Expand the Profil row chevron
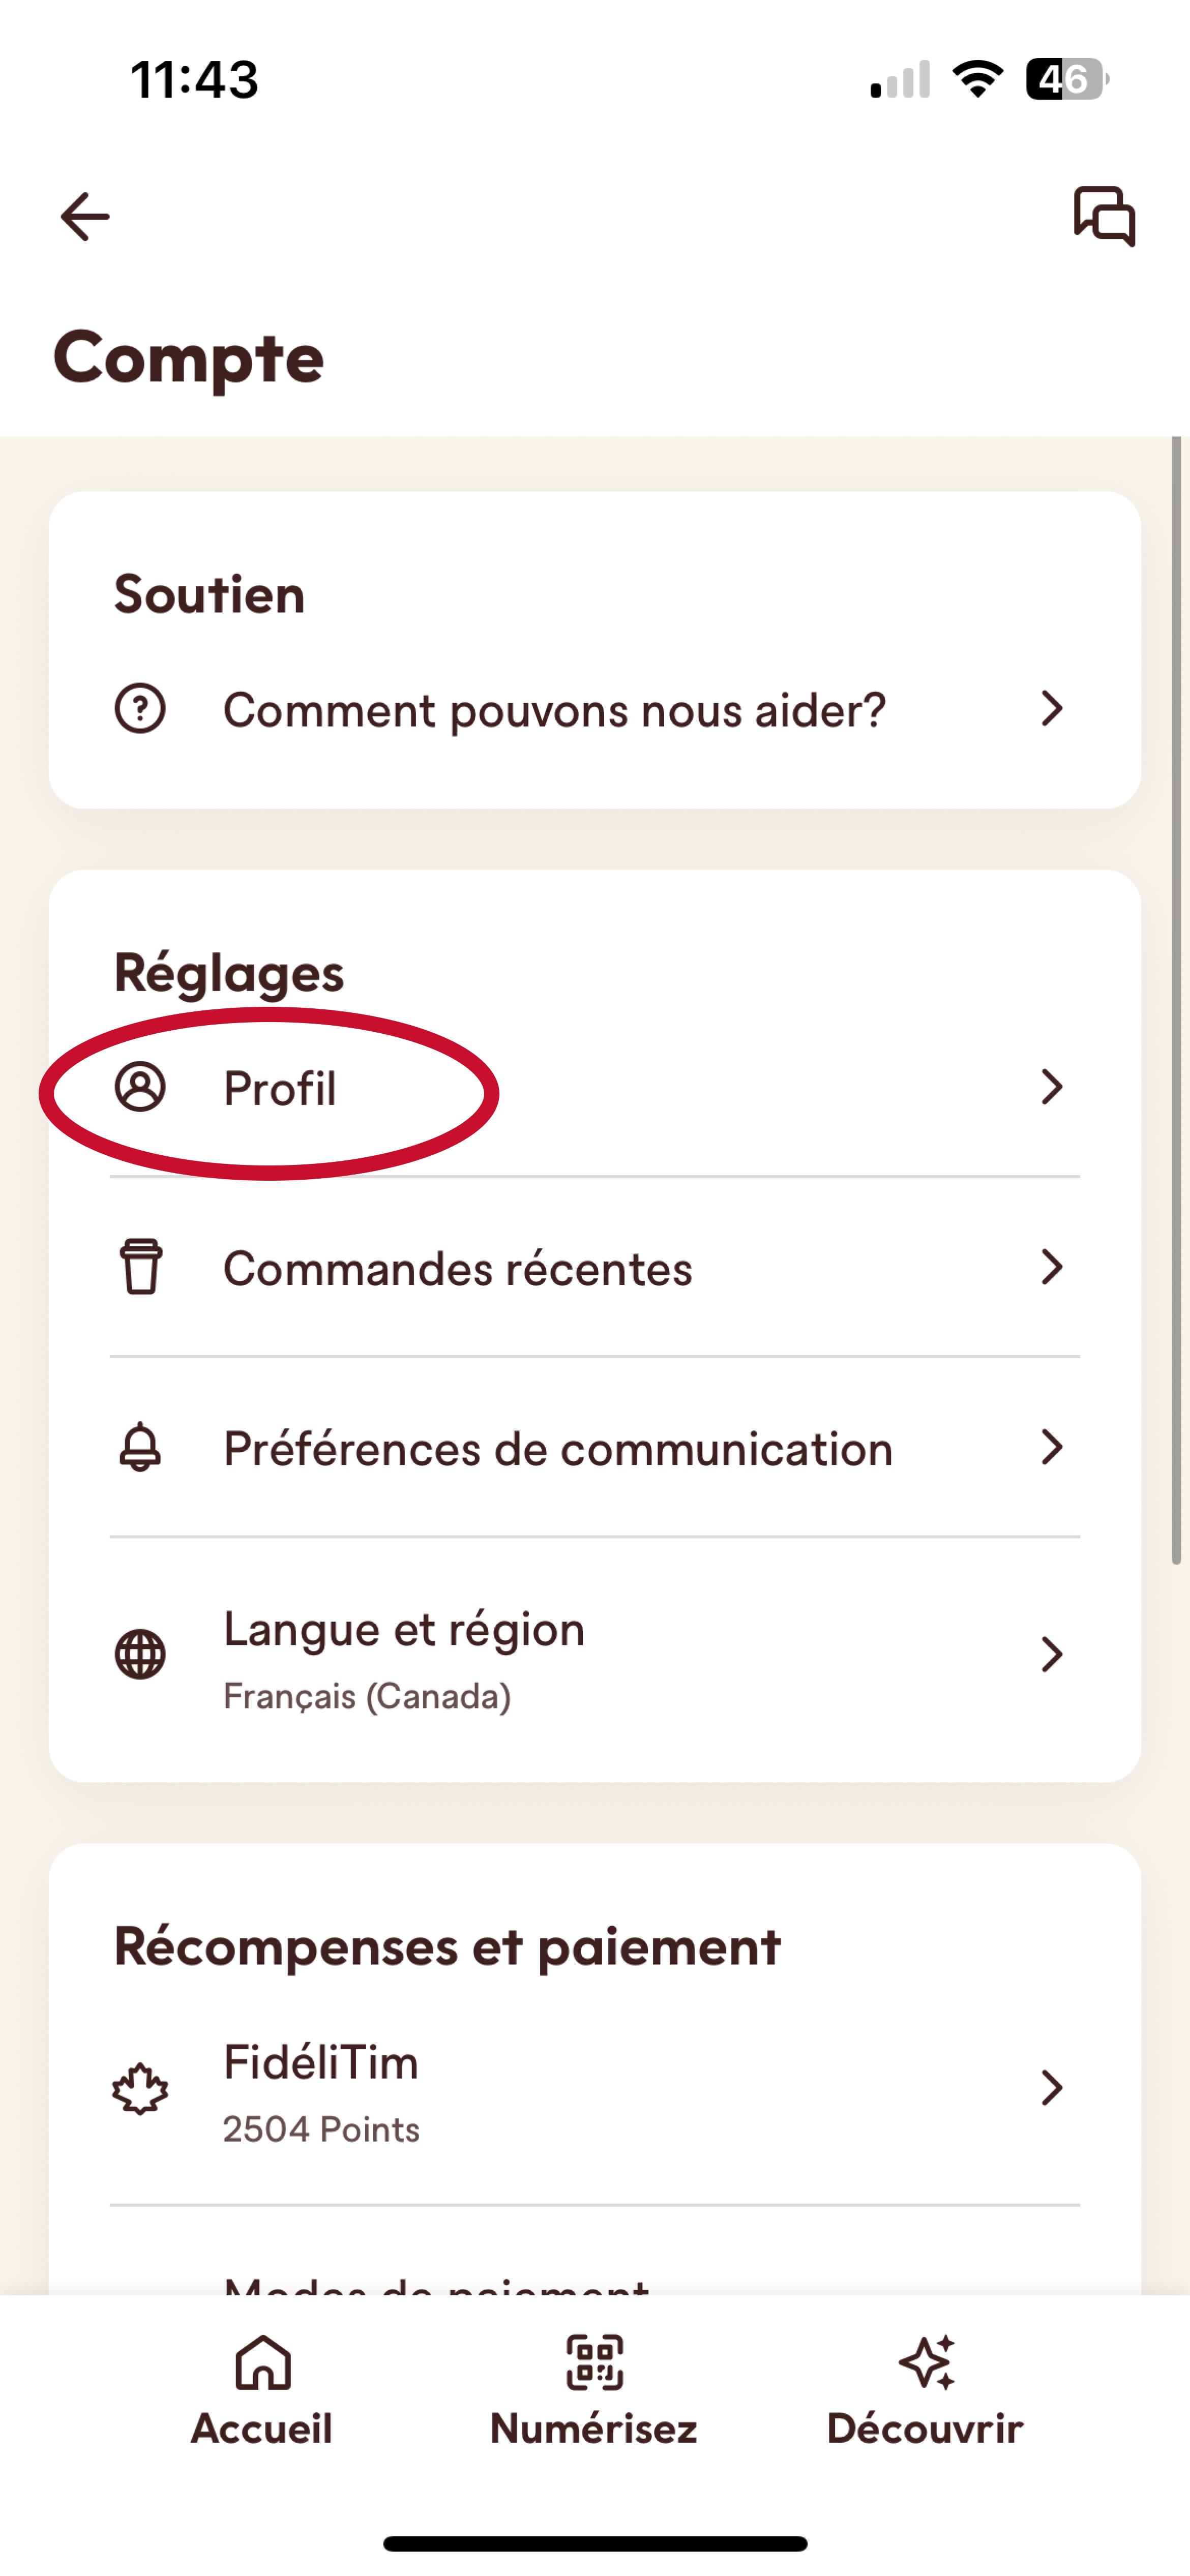1190x2576 pixels. [x=1051, y=1087]
